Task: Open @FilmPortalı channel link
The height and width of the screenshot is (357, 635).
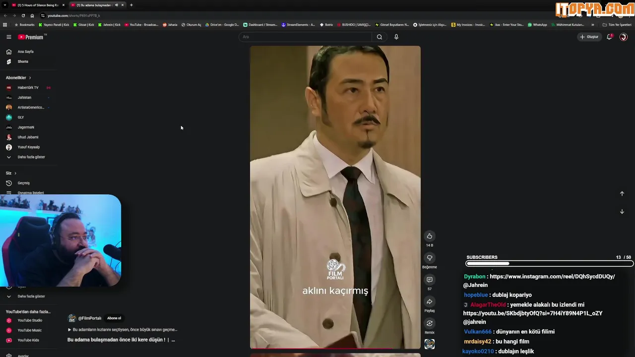Action: [x=90, y=318]
